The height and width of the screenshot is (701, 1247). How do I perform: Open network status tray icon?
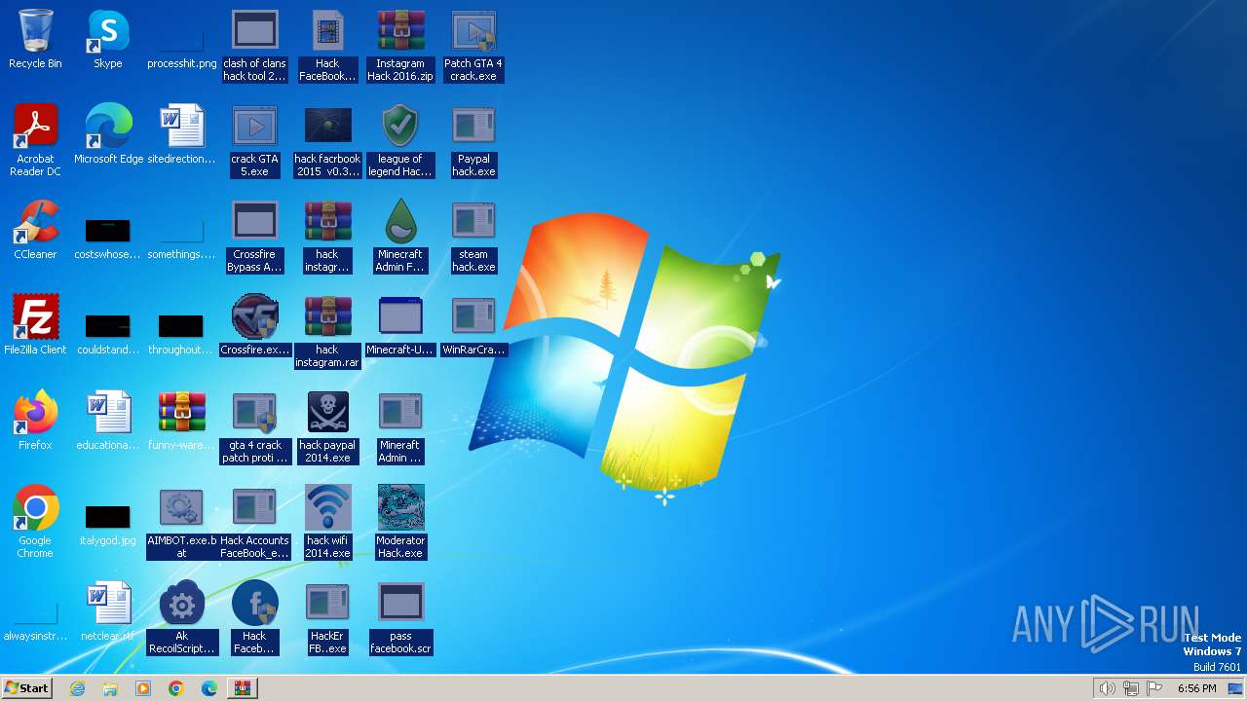[x=1131, y=688]
